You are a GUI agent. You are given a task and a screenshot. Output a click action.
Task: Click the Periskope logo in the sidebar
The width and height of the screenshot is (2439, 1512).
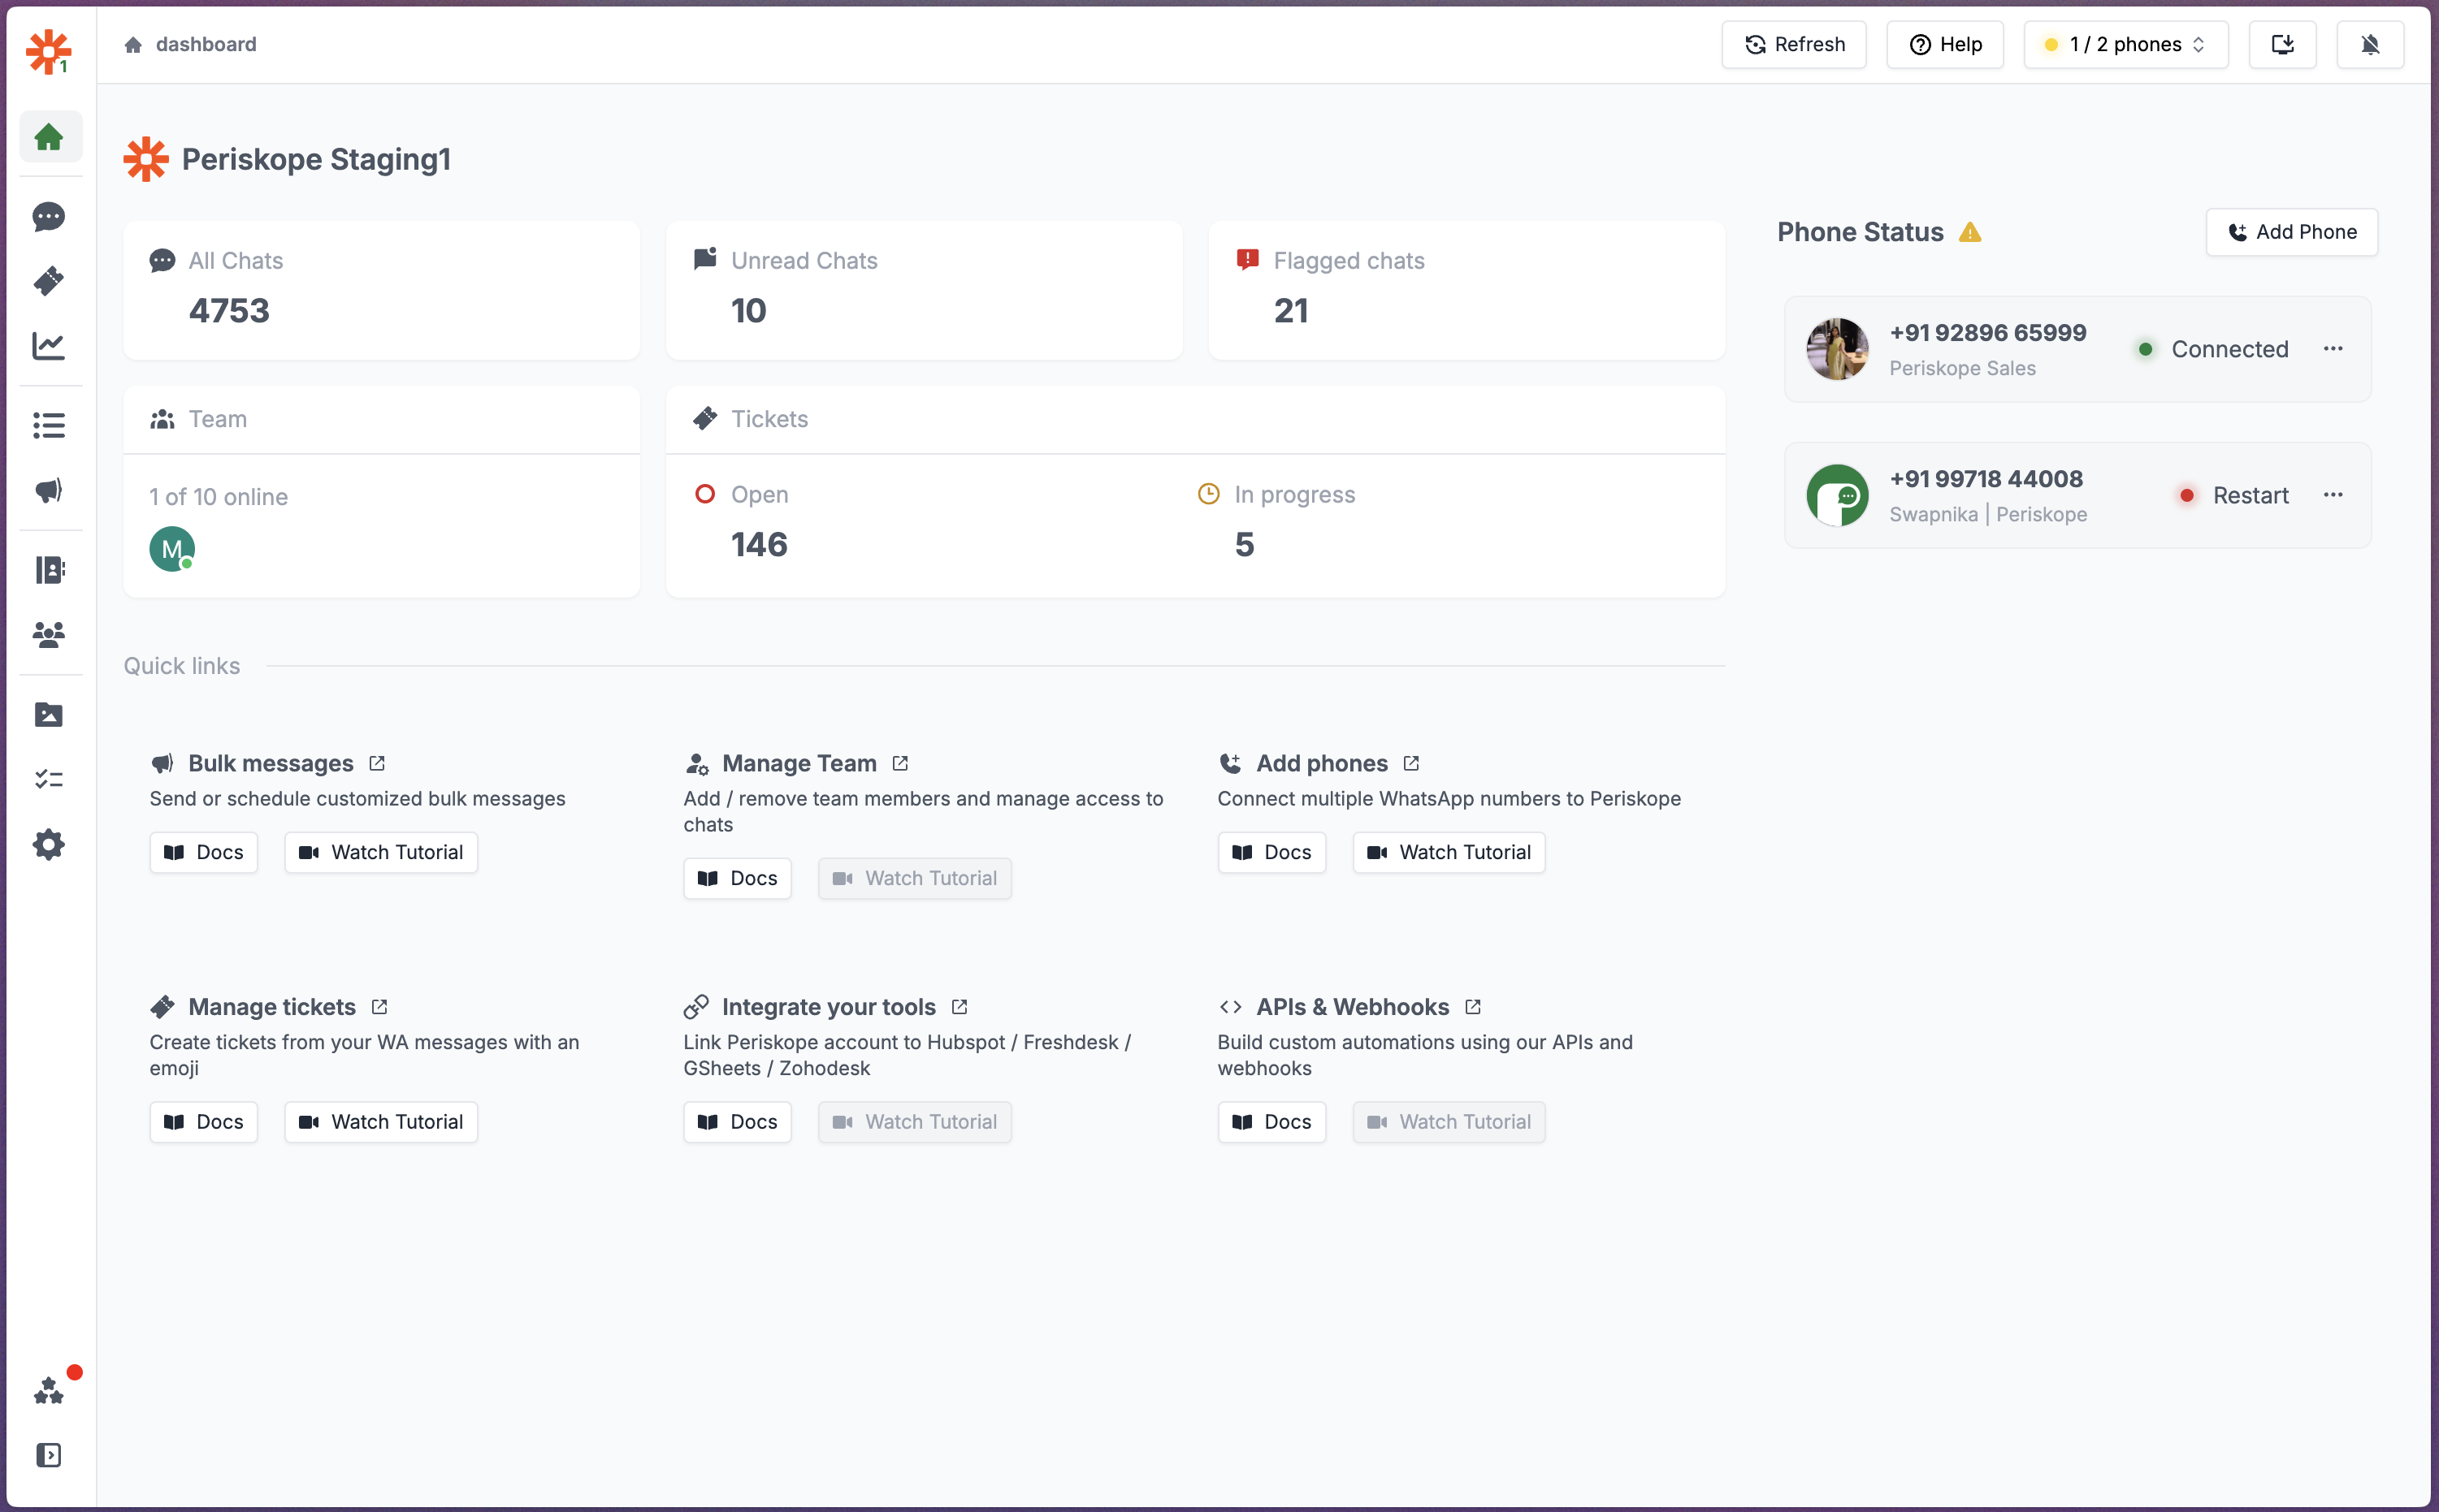(x=49, y=51)
